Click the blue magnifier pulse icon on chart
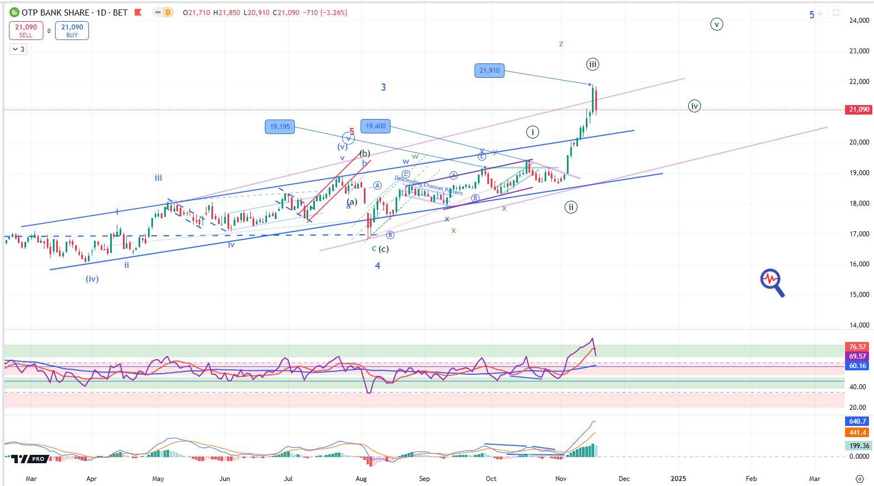Screen dimensions: 874x486 coord(772,283)
